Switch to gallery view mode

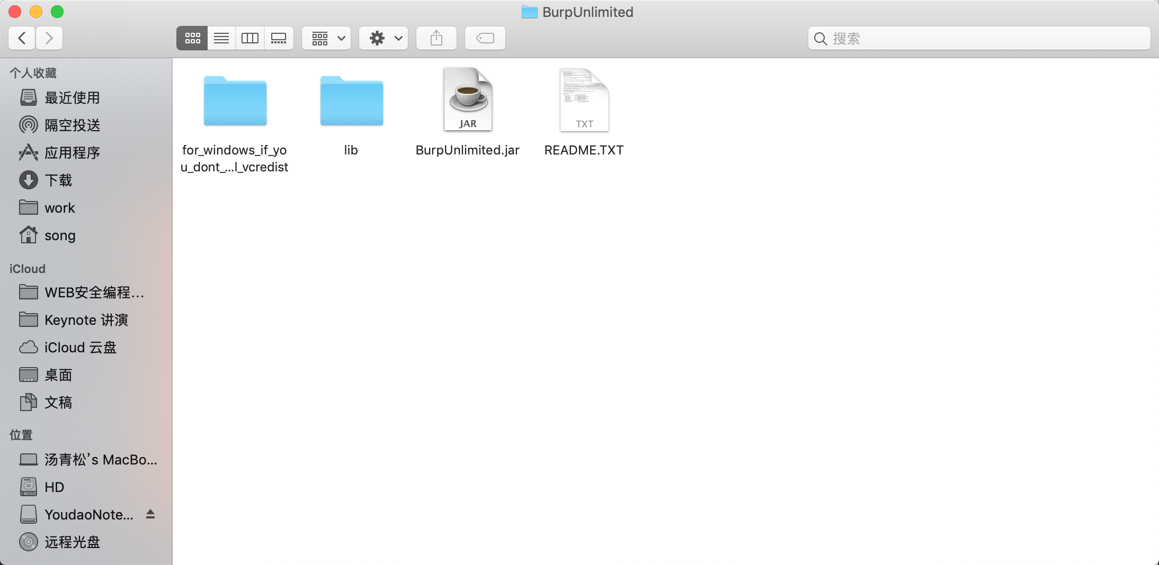[x=279, y=38]
